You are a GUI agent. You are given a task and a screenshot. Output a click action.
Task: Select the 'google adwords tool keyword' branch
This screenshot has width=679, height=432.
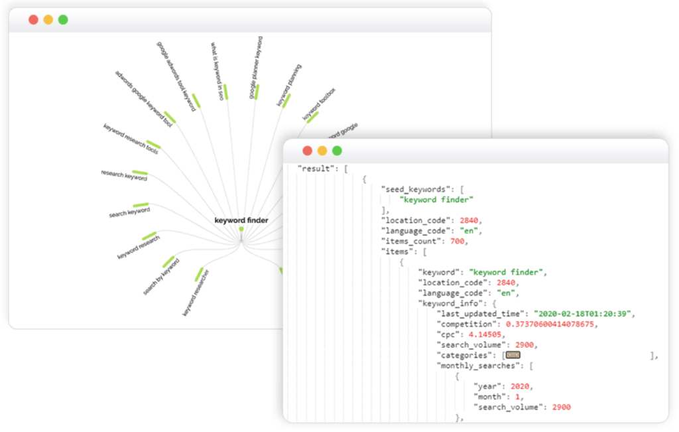point(176,76)
